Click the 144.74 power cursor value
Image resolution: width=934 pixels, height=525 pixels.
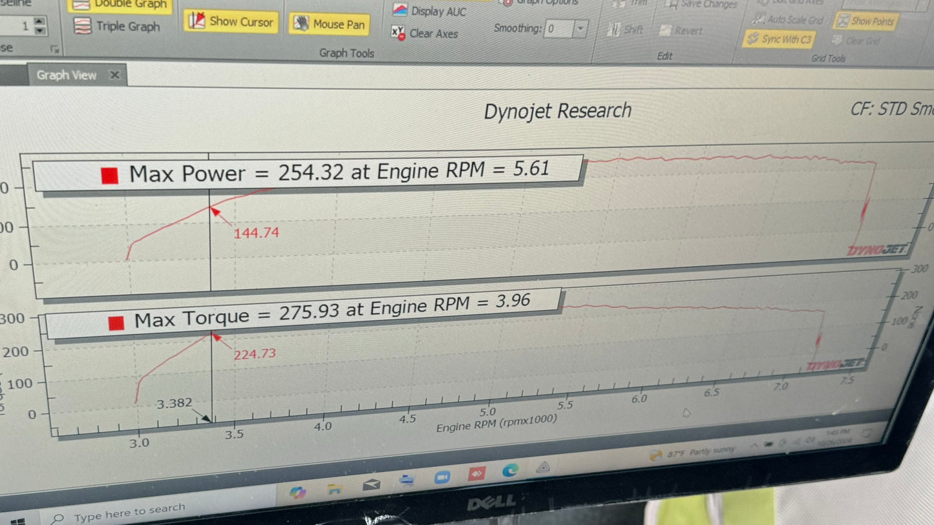256,232
